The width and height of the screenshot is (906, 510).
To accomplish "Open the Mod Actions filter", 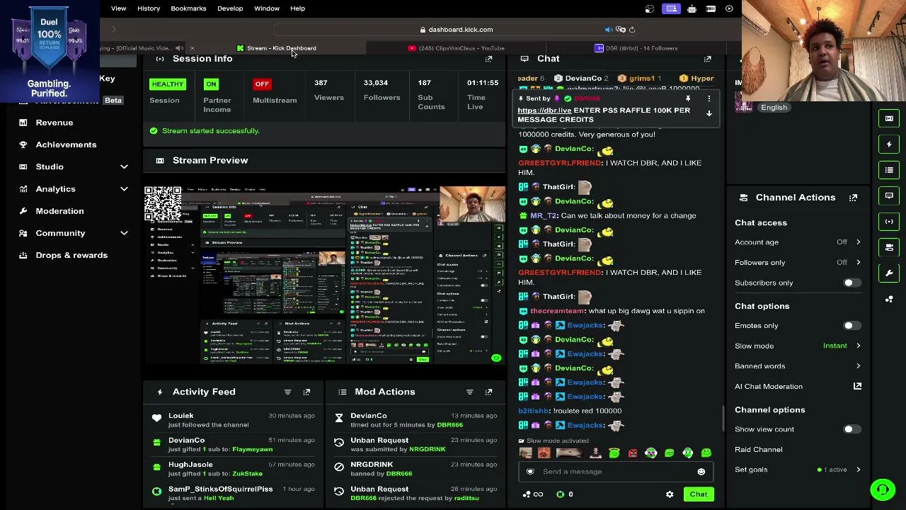I will [469, 392].
